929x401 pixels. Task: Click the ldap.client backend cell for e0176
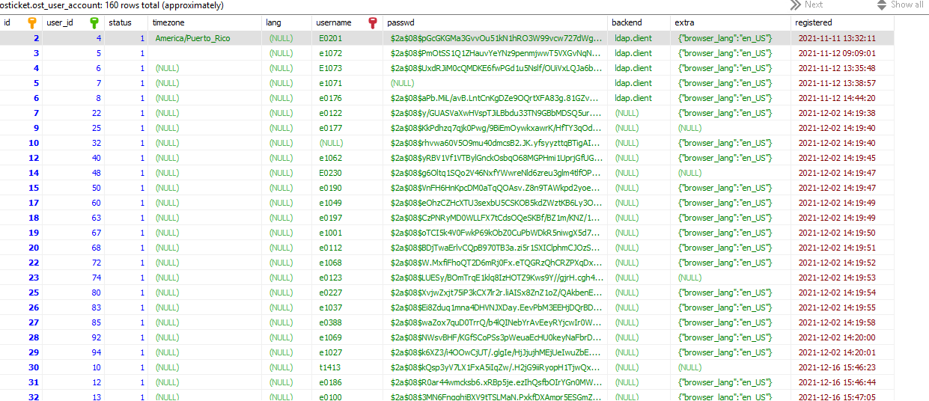click(633, 98)
